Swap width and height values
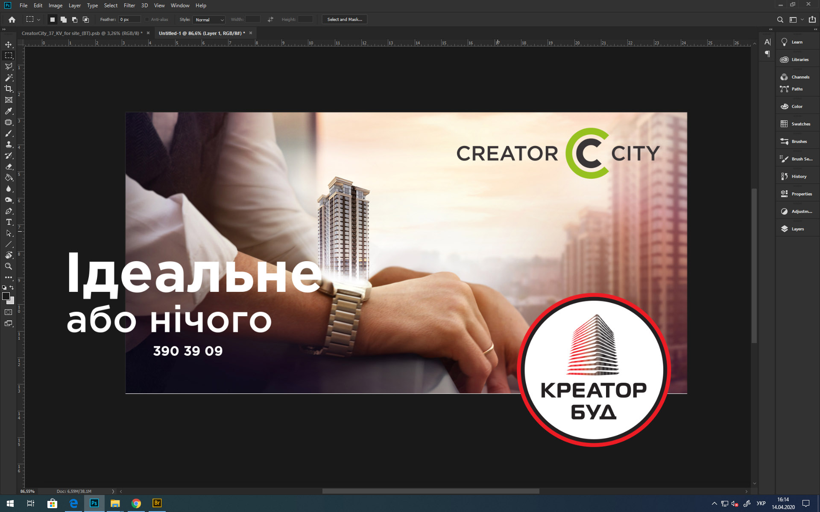Viewport: 820px width, 512px height. tap(270, 20)
